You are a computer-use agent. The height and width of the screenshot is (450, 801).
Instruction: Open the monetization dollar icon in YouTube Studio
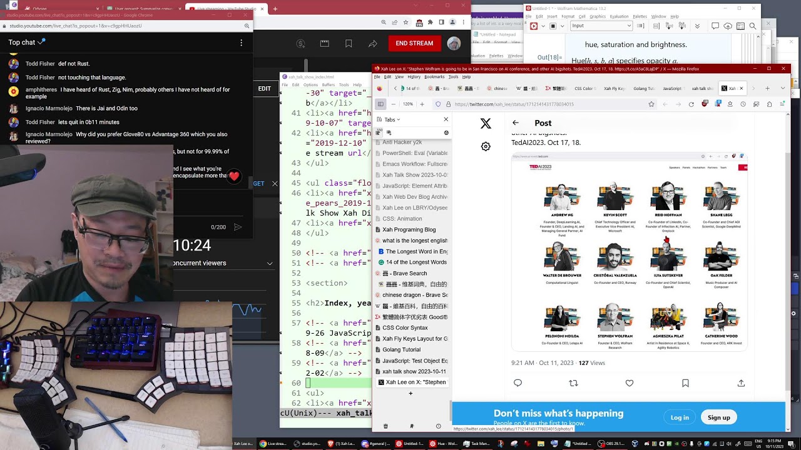(x=301, y=44)
